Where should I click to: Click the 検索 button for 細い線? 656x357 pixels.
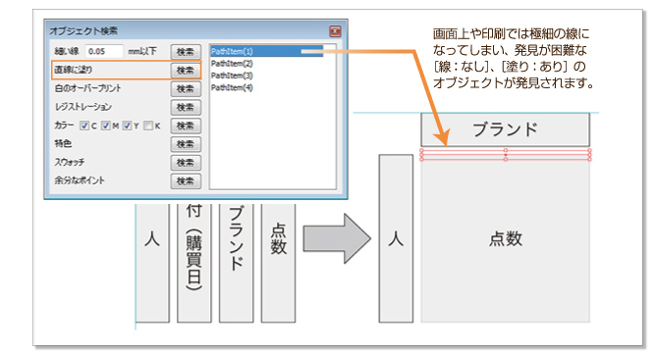point(186,52)
